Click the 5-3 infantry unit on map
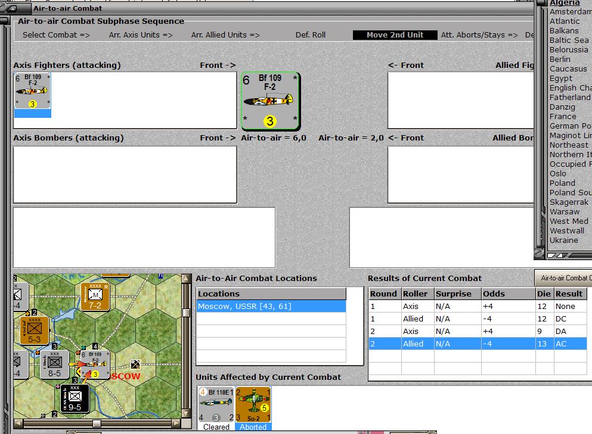This screenshot has width=592, height=434. tap(34, 330)
